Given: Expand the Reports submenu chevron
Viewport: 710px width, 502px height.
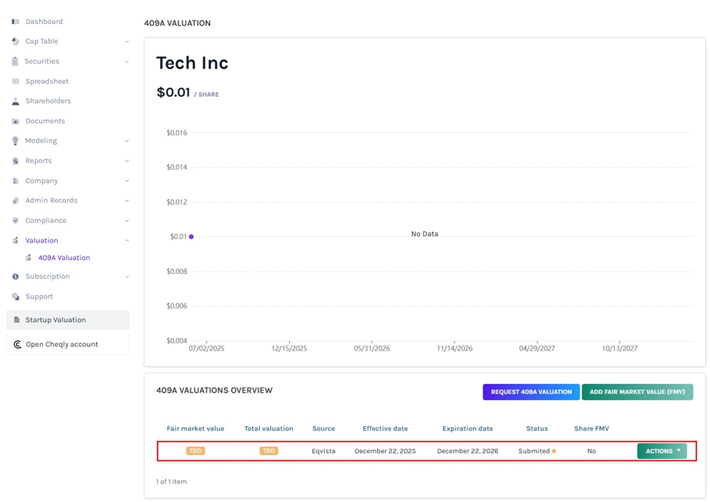Looking at the screenshot, I should 127,161.
